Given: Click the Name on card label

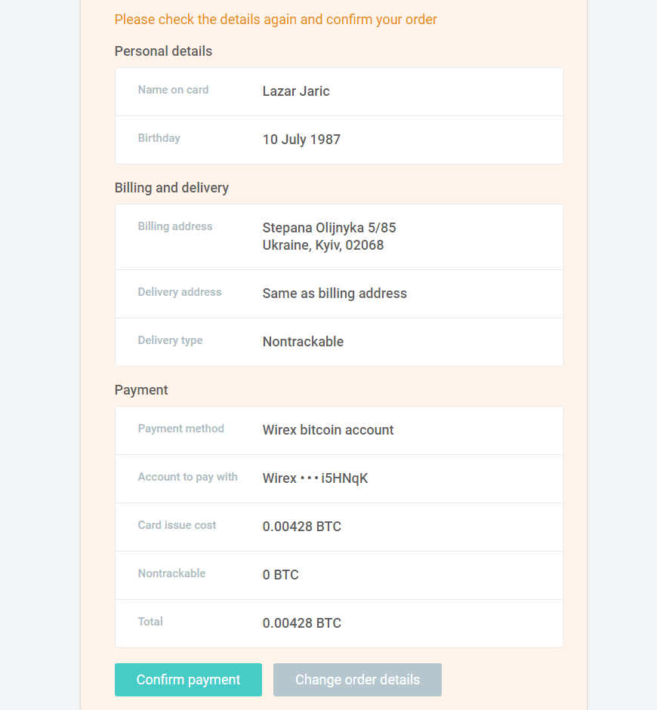Looking at the screenshot, I should pos(173,90).
